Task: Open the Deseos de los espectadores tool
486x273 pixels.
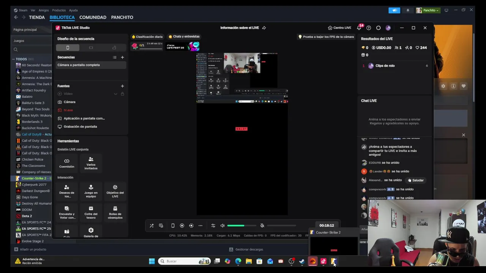Action: [67, 191]
